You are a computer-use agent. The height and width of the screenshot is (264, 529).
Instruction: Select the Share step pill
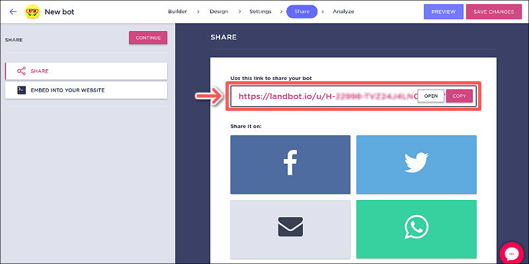tap(302, 11)
